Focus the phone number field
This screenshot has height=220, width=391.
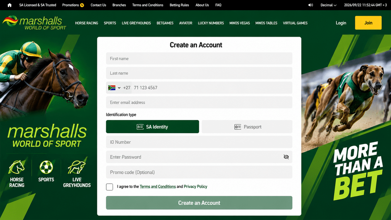click(212, 88)
